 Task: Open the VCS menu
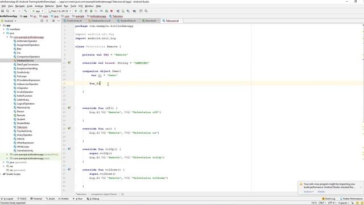80,6
